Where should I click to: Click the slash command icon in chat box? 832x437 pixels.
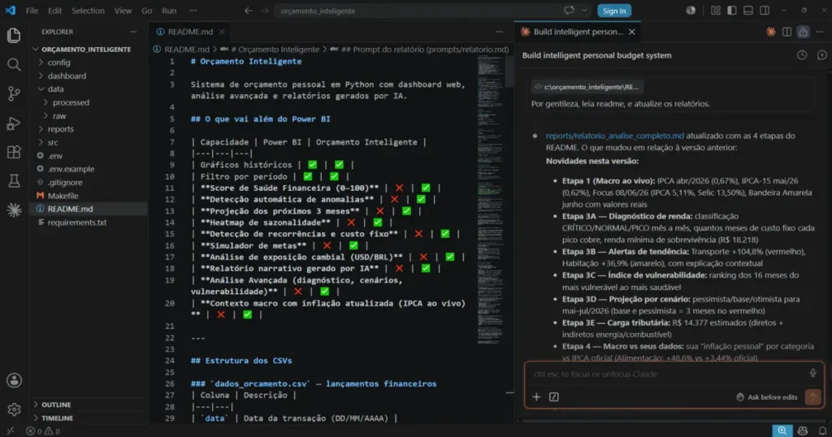coord(554,396)
